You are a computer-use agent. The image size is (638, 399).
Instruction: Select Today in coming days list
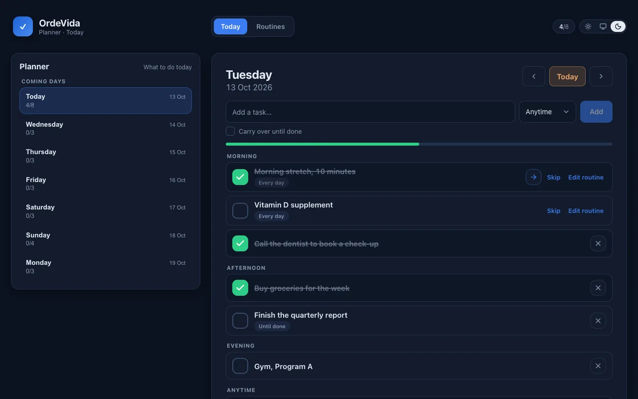106,101
